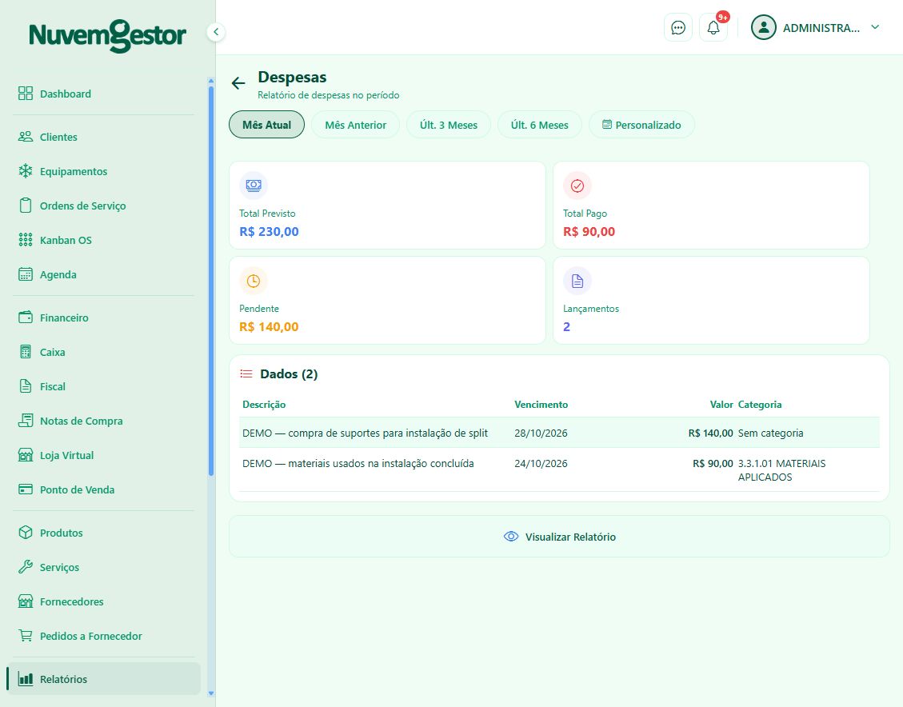This screenshot has width=903, height=707.
Task: Go back using the arrow beside Despesas
Action: point(238,83)
